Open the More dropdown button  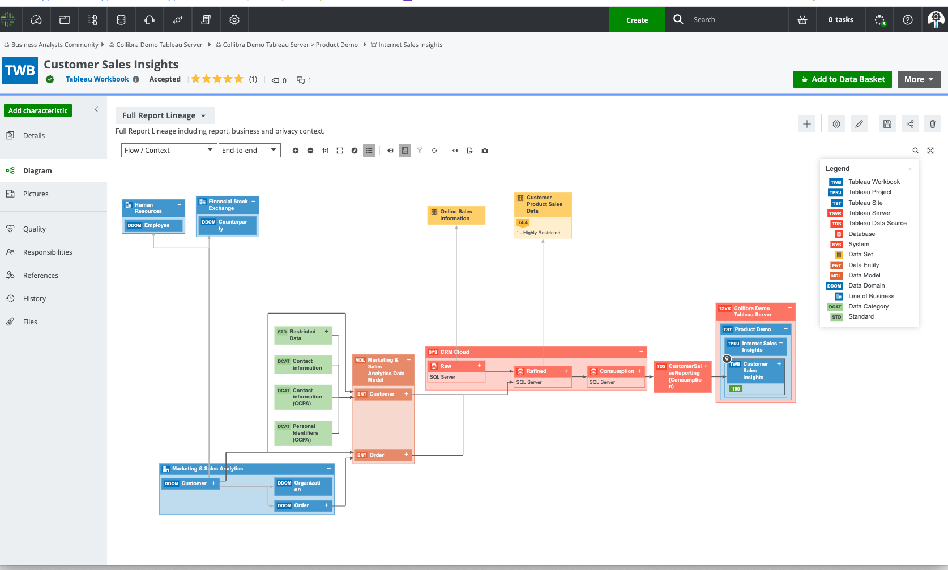tap(919, 79)
